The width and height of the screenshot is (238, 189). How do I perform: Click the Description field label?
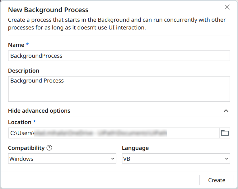(x=24, y=71)
